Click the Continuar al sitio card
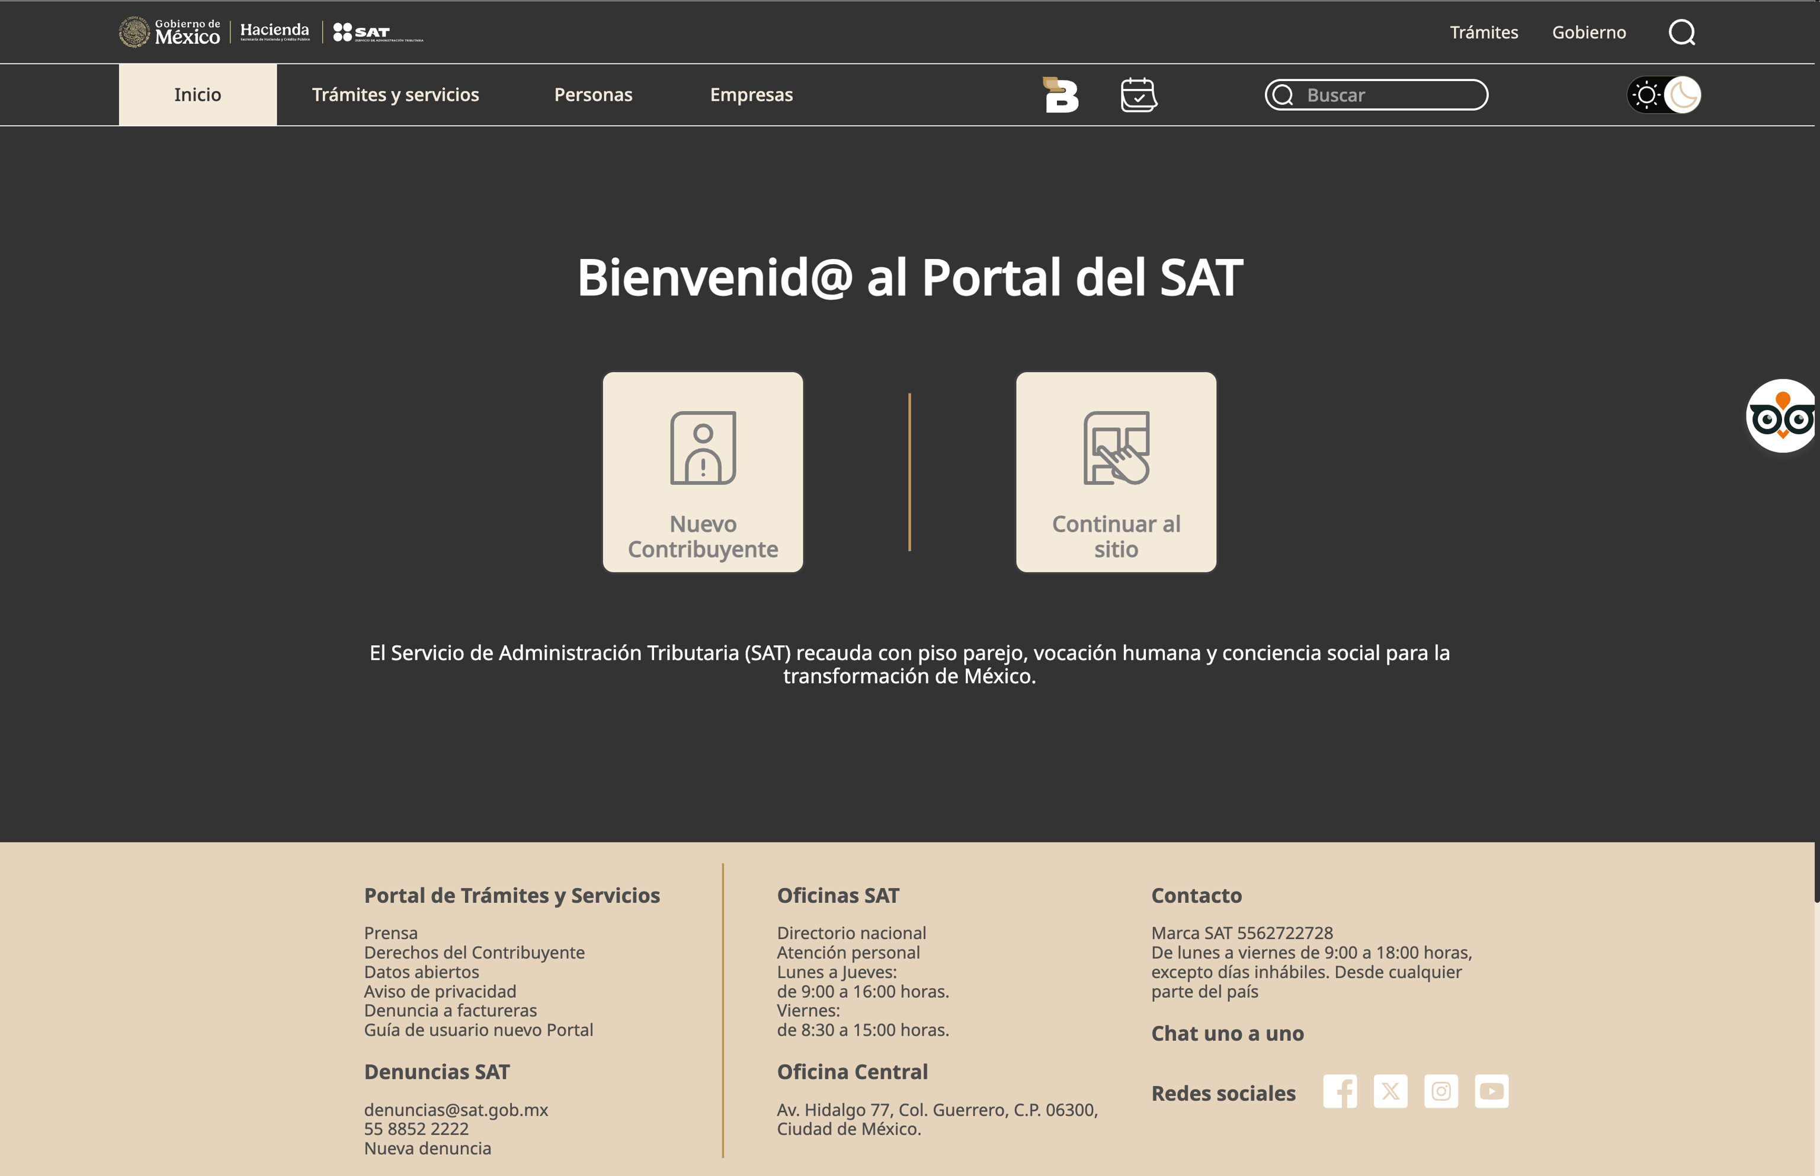The height and width of the screenshot is (1176, 1820). pyautogui.click(x=1116, y=472)
